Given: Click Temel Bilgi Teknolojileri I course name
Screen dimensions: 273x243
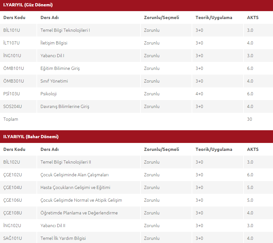Looking at the screenshot, I should [65, 30].
